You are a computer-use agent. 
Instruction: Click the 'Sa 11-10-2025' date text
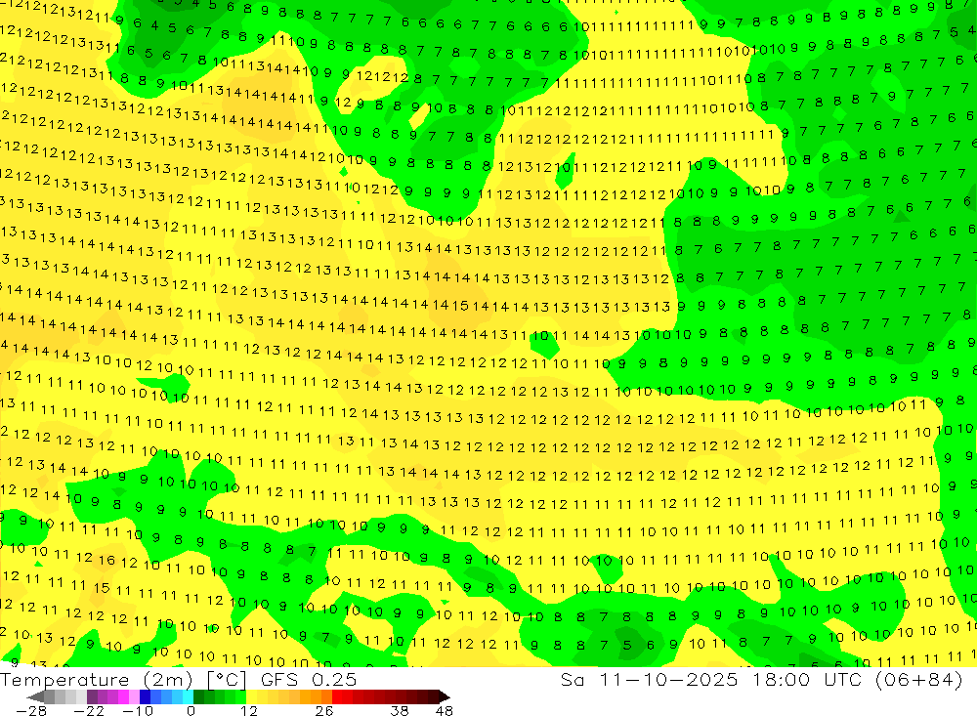pyautogui.click(x=650, y=680)
